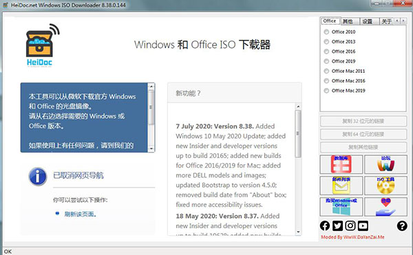Open the Twitter icon
The height and width of the screenshot is (255, 413).
pyautogui.click(x=337, y=226)
